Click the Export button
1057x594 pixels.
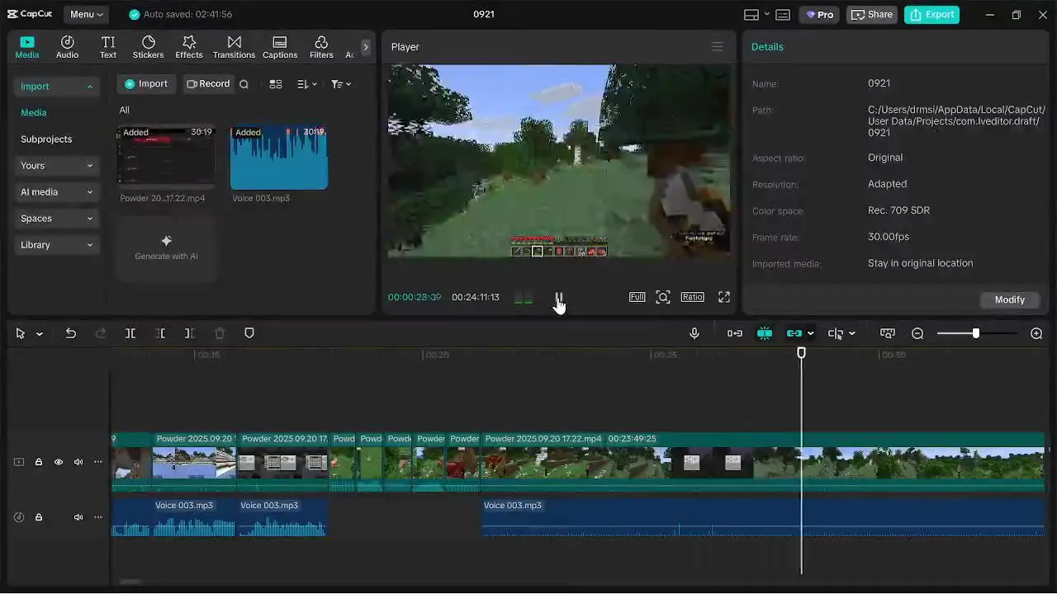931,15
